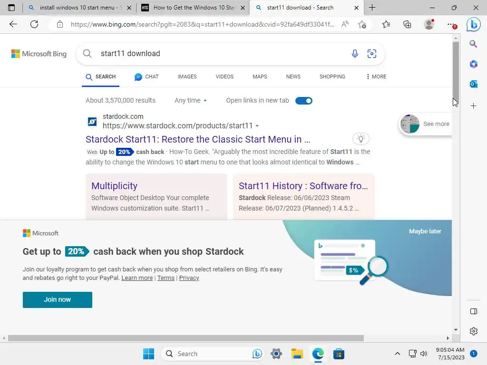Open the Privacy link
487x365 pixels.
189,278
